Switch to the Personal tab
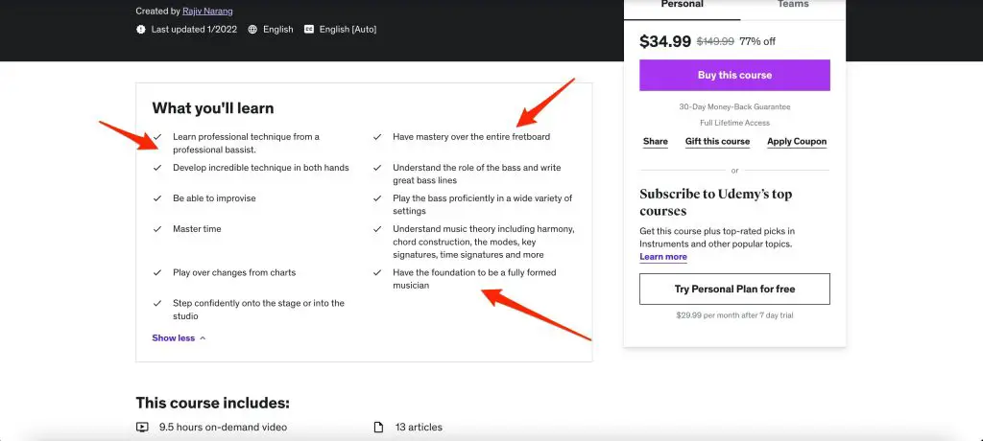Image resolution: width=983 pixels, height=441 pixels. pyautogui.click(x=683, y=5)
